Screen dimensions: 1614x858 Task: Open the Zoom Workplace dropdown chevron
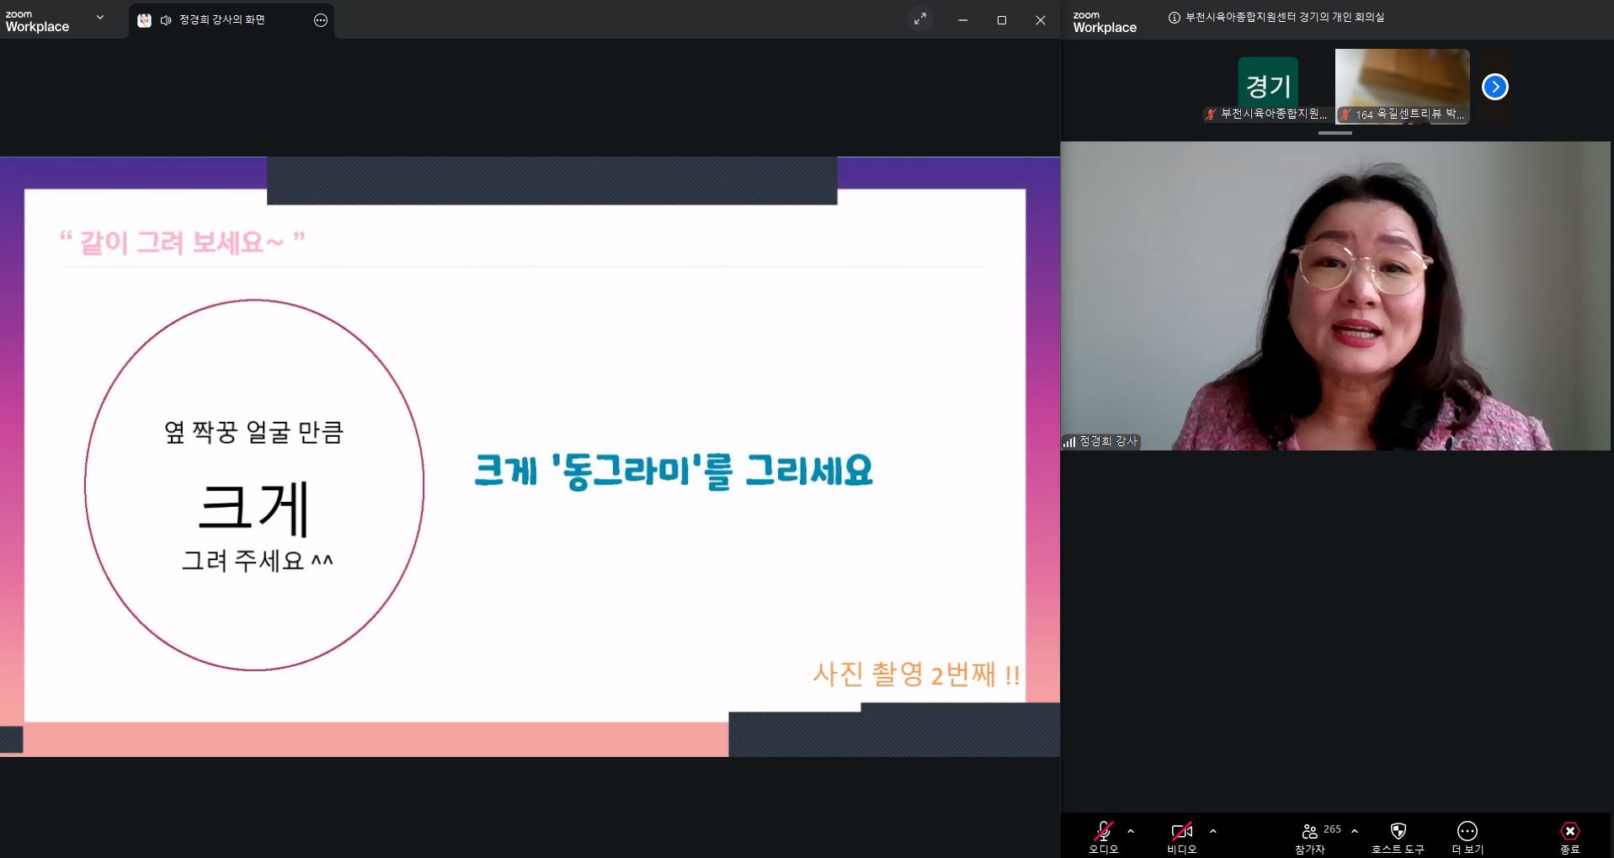[100, 18]
